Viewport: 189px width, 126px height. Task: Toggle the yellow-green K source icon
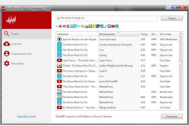pyautogui.click(x=94, y=26)
